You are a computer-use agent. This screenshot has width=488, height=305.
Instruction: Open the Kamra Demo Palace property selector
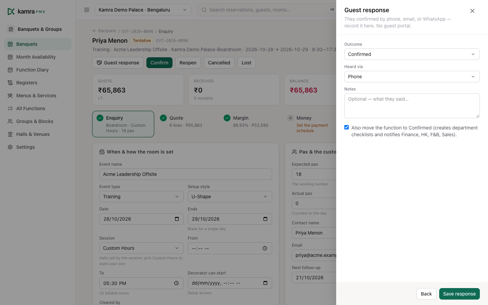tap(143, 10)
